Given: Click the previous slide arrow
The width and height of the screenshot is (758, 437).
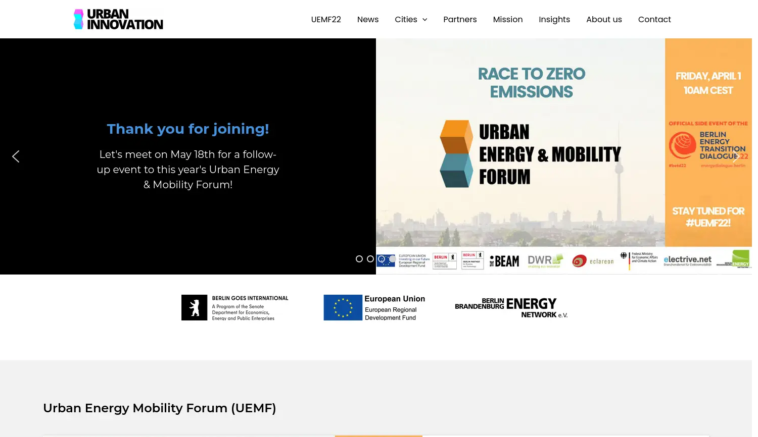Looking at the screenshot, I should (x=16, y=156).
